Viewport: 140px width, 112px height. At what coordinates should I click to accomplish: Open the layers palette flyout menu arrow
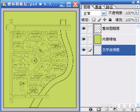(x=137, y=7)
